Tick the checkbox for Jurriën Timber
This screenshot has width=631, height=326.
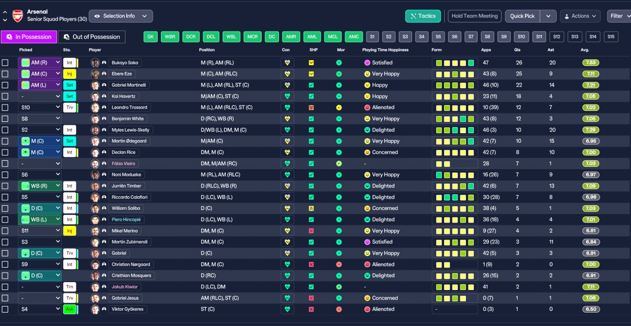5,186
